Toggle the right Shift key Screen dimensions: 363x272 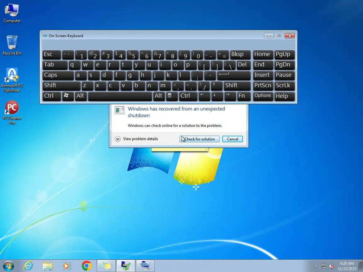pyautogui.click(x=237, y=86)
